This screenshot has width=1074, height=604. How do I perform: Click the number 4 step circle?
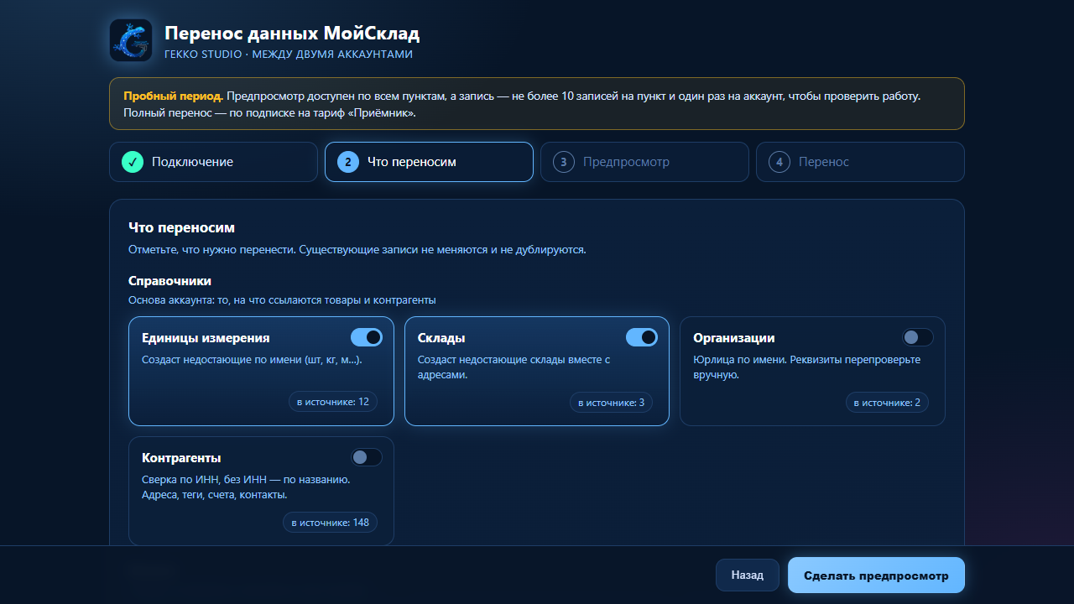779,162
